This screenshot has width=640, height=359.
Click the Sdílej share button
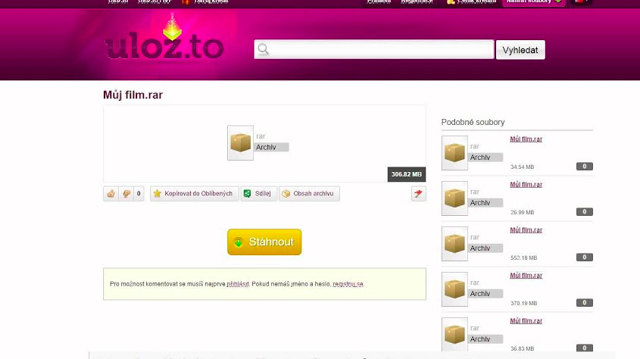click(259, 193)
